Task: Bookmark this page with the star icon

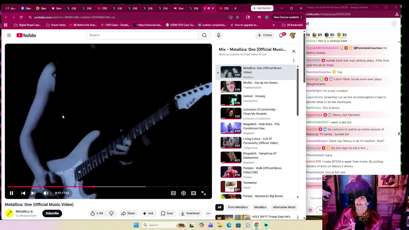Action: click(237, 17)
